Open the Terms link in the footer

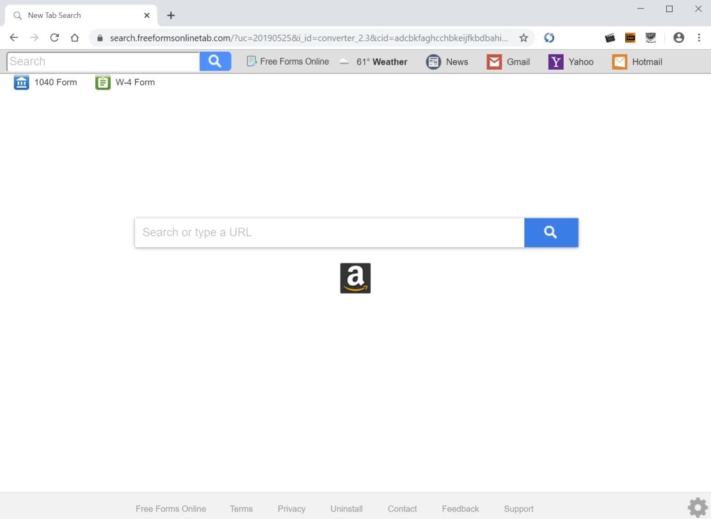click(241, 508)
